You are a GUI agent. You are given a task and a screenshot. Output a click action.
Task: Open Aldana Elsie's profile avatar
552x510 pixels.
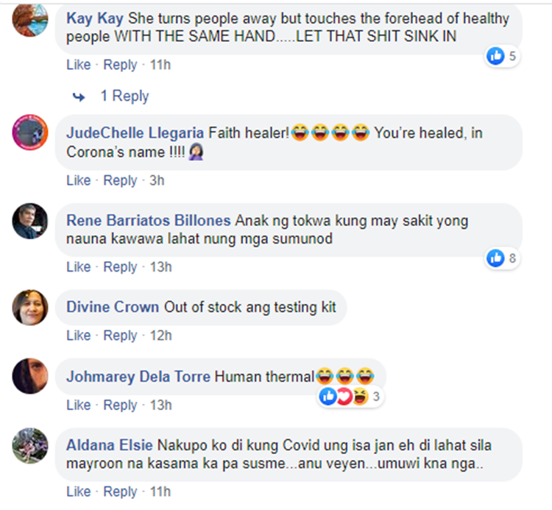tap(30, 446)
